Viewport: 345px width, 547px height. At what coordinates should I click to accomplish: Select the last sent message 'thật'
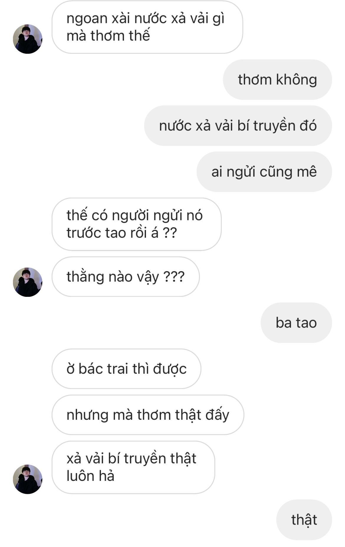(304, 520)
